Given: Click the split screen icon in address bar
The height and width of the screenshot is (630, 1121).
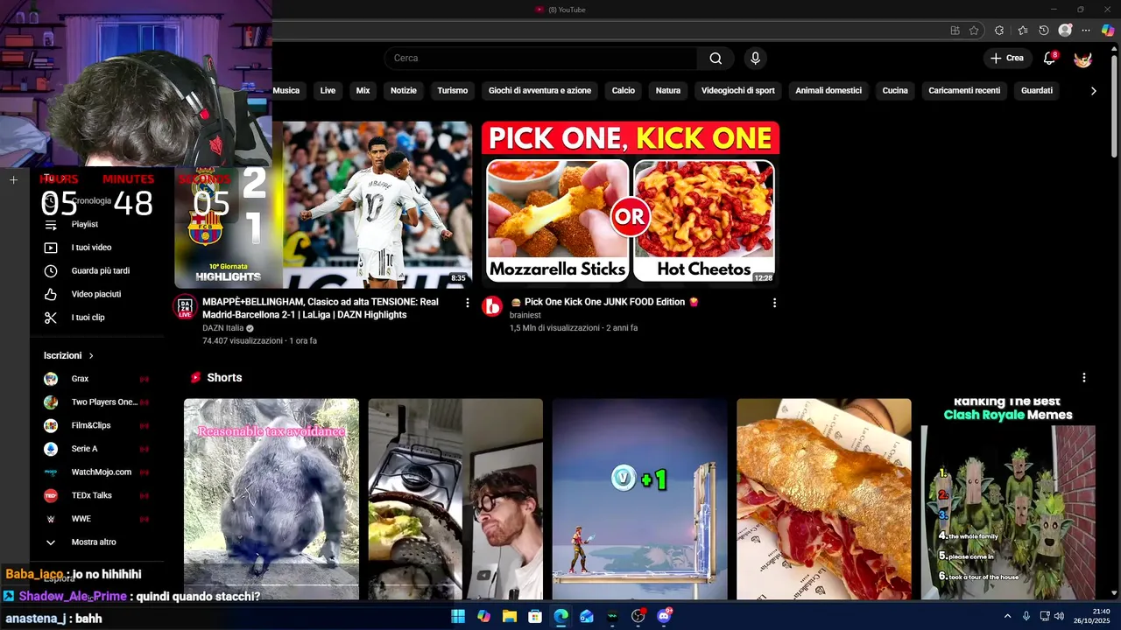Looking at the screenshot, I should (955, 31).
